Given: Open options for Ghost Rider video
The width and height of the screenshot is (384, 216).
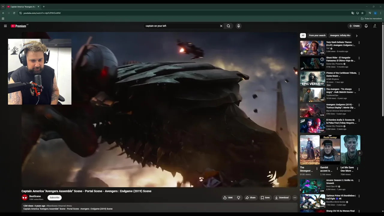Looking at the screenshot, I should pos(359,58).
